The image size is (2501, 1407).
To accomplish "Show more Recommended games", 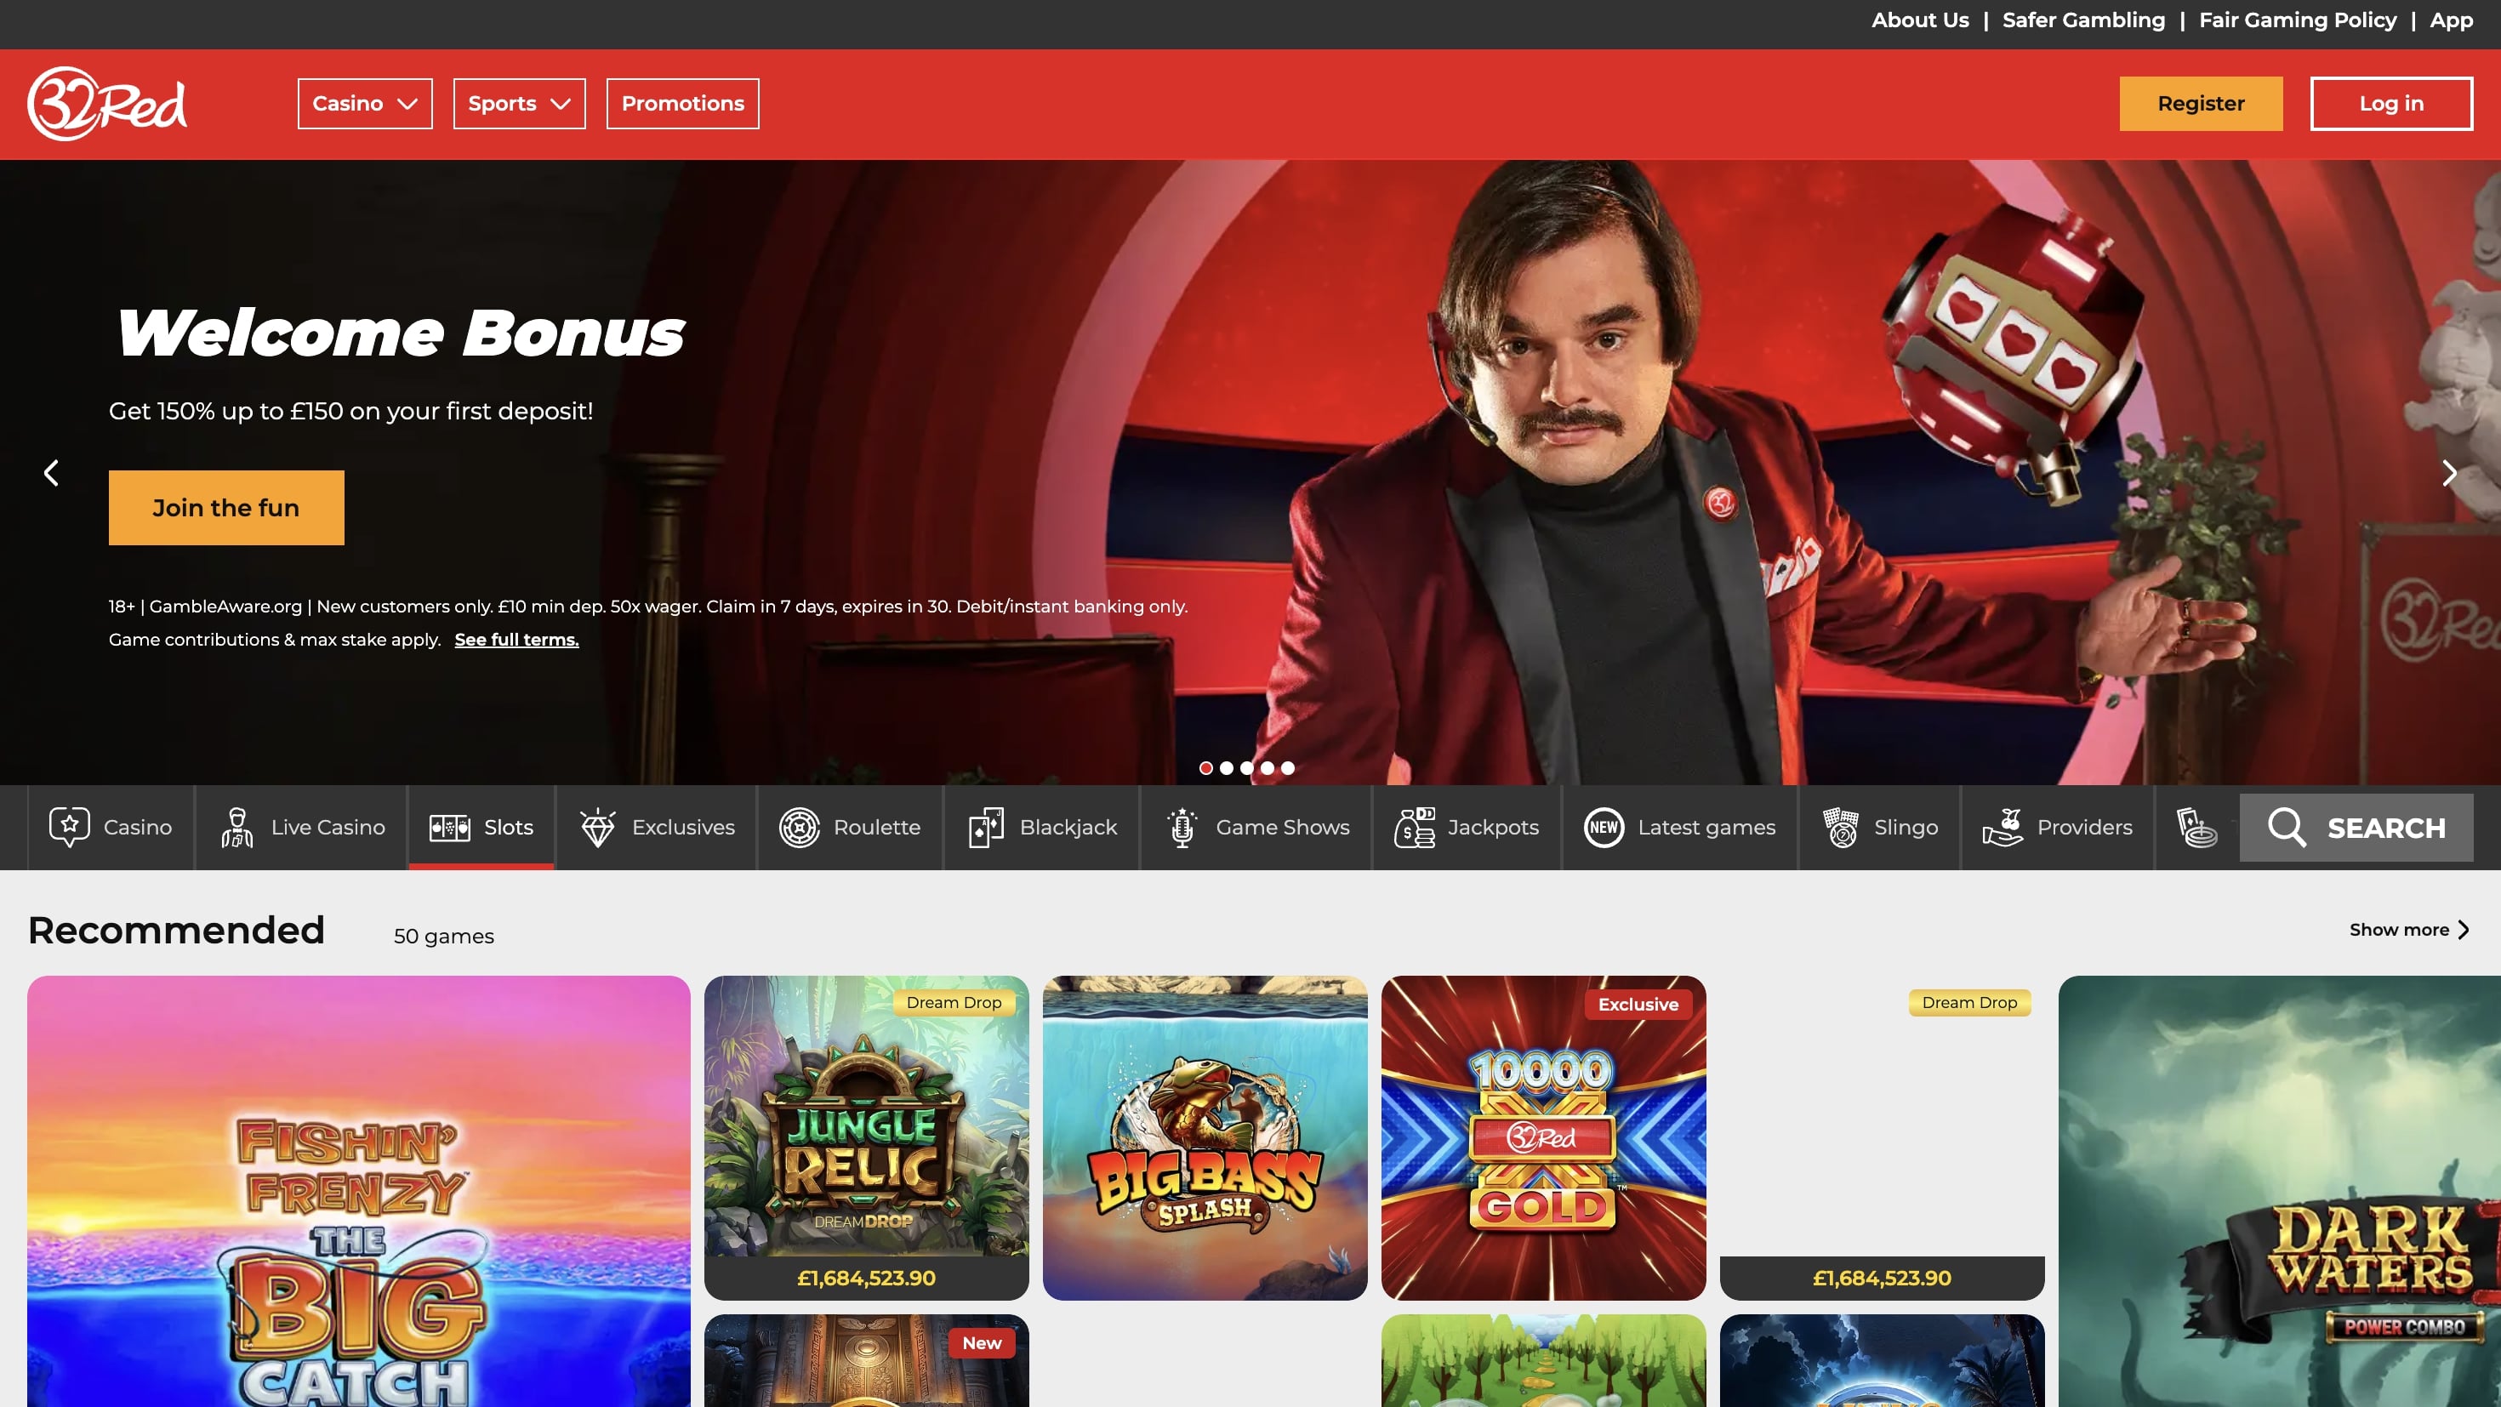I will pos(2407,929).
